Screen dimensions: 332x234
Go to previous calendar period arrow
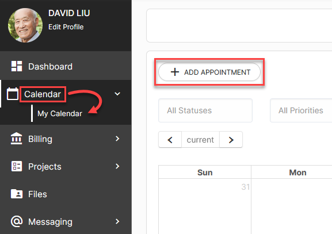170,140
